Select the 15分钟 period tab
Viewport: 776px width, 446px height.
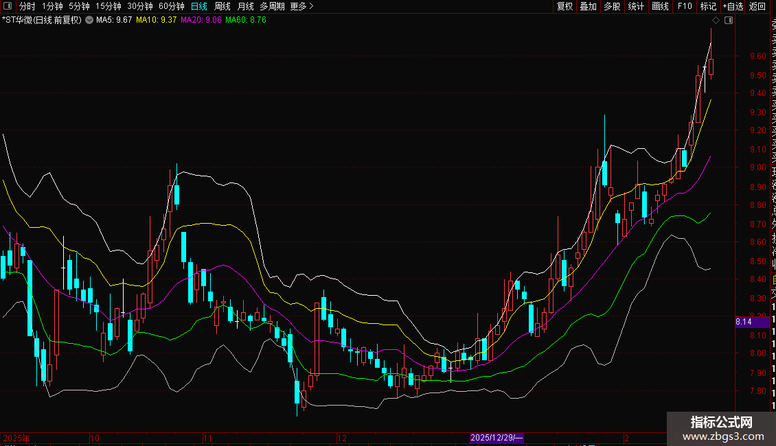coord(108,6)
